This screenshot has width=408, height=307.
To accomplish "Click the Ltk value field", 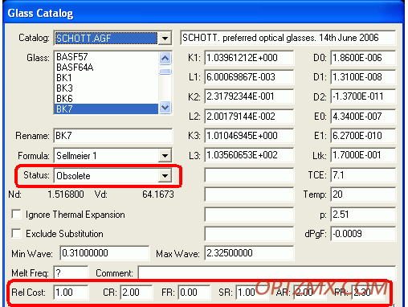I will pyautogui.click(x=363, y=155).
